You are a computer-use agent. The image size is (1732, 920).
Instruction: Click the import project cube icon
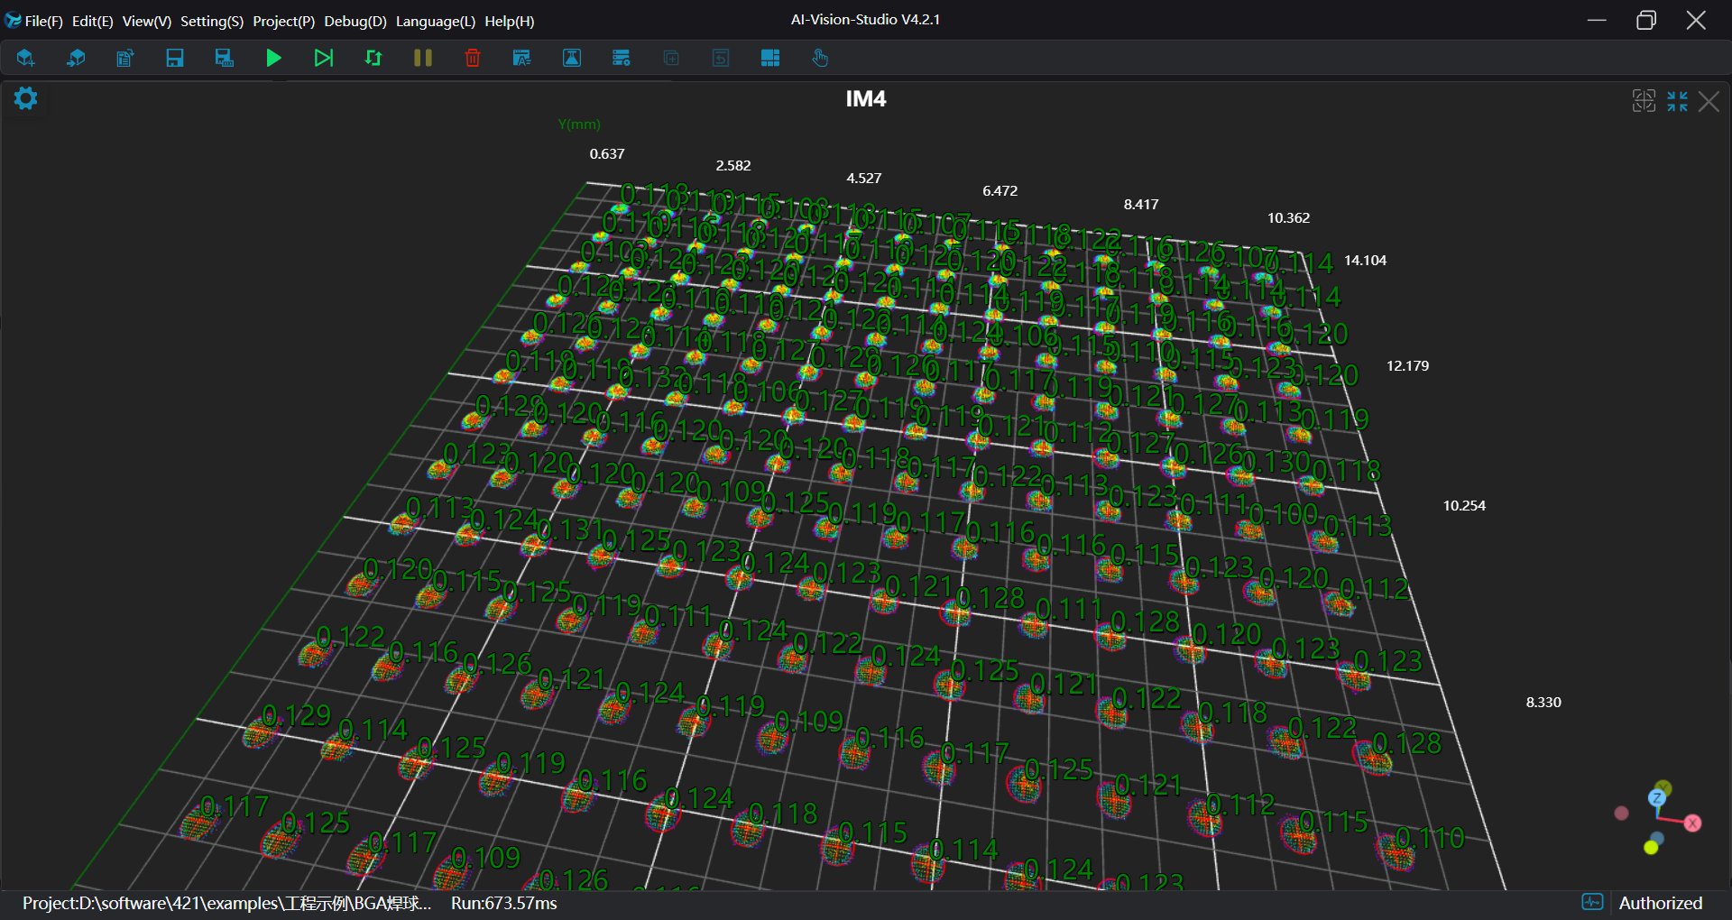pyautogui.click(x=76, y=59)
